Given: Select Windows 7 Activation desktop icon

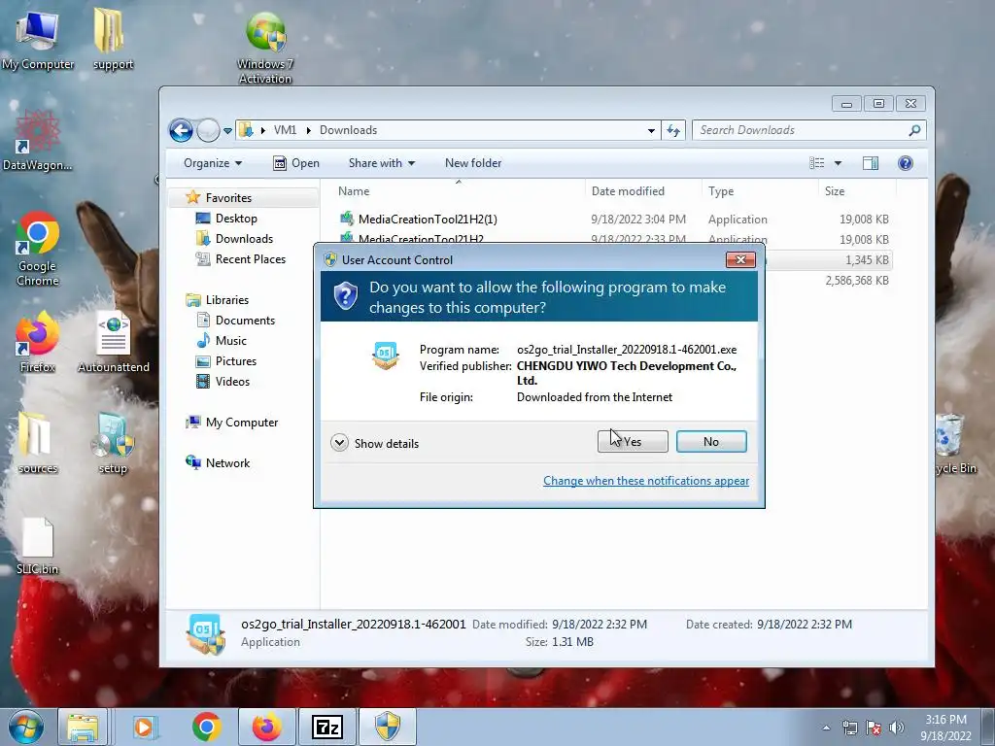Looking at the screenshot, I should [265, 49].
